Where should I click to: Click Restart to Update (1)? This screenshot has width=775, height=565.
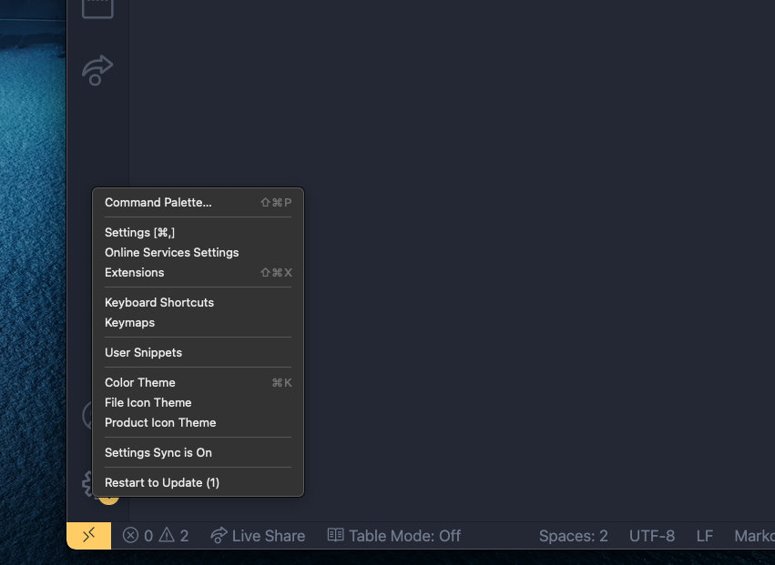(x=198, y=482)
